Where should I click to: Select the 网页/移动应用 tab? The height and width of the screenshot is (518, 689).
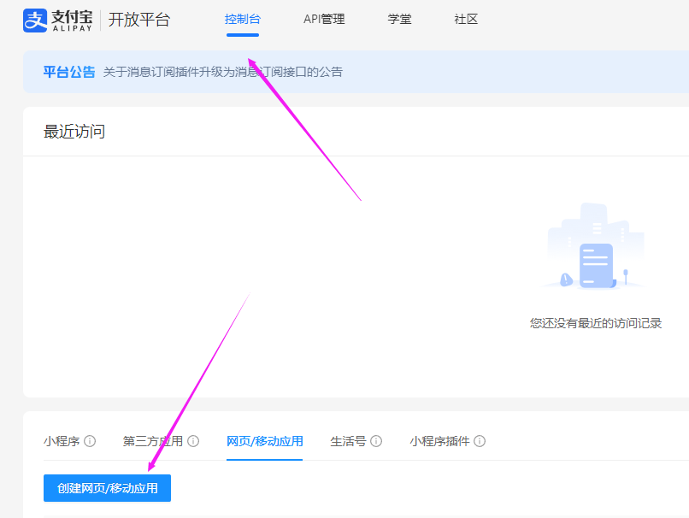(x=264, y=441)
